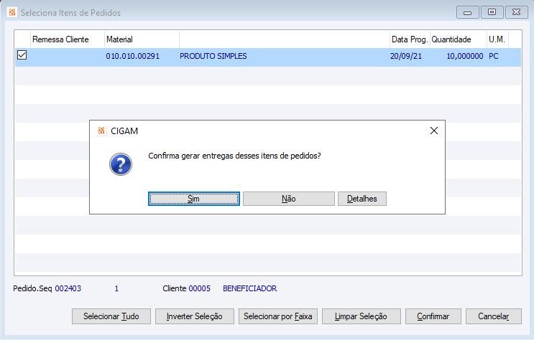Open Detalhes in the confirmation dialog
534x340 pixels.
(x=362, y=199)
